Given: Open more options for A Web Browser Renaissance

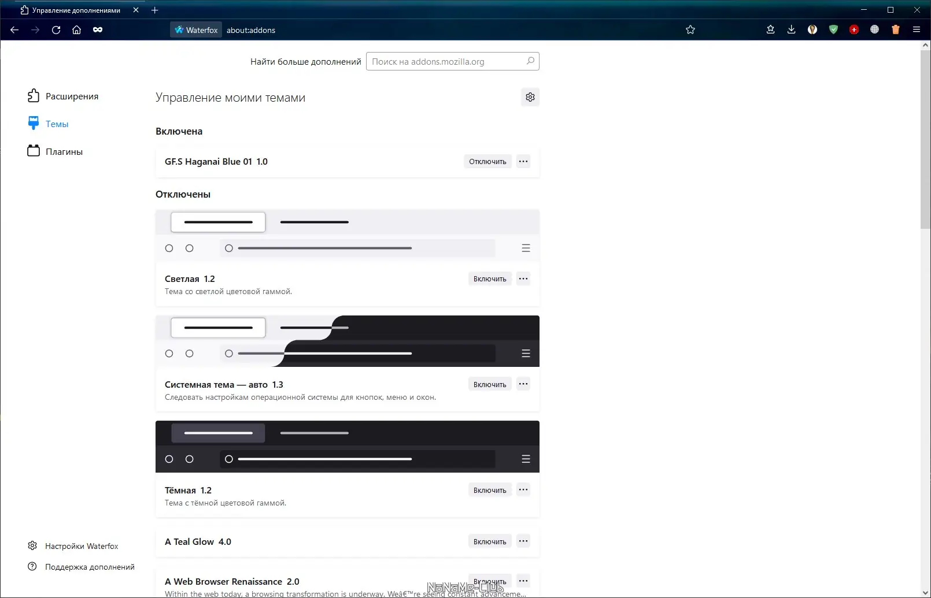Looking at the screenshot, I should pyautogui.click(x=523, y=581).
